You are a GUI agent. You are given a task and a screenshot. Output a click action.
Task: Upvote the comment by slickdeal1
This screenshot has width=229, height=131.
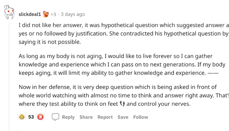coord(22,117)
